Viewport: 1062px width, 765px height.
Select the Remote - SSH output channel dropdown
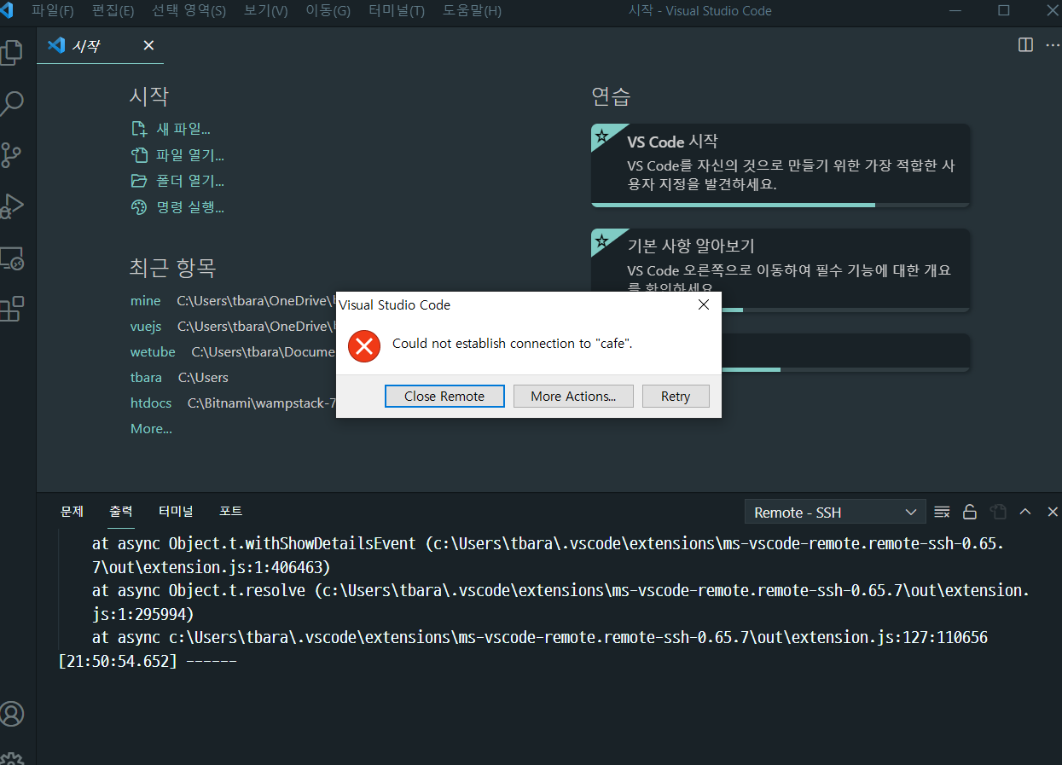[835, 512]
